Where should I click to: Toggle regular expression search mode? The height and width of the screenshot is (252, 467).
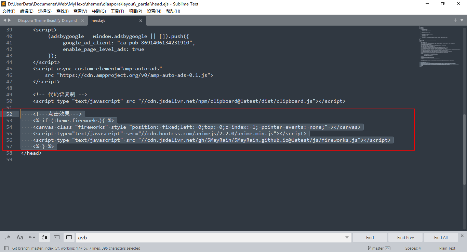[x=8, y=237]
